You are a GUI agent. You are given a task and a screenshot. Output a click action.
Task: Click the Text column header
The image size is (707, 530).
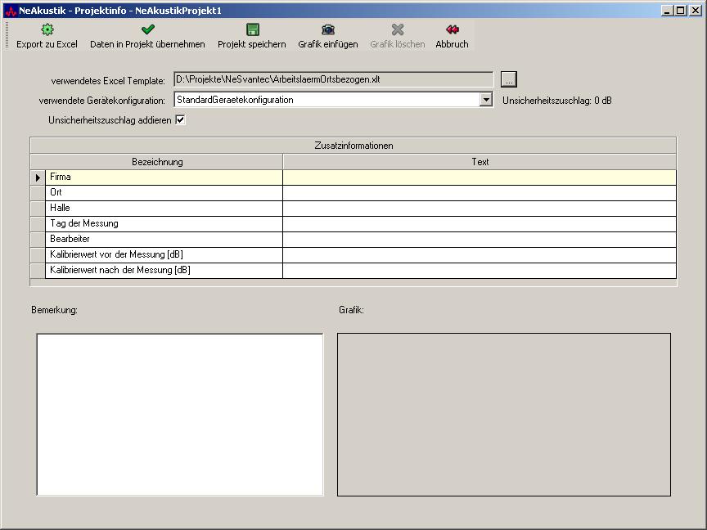point(480,162)
